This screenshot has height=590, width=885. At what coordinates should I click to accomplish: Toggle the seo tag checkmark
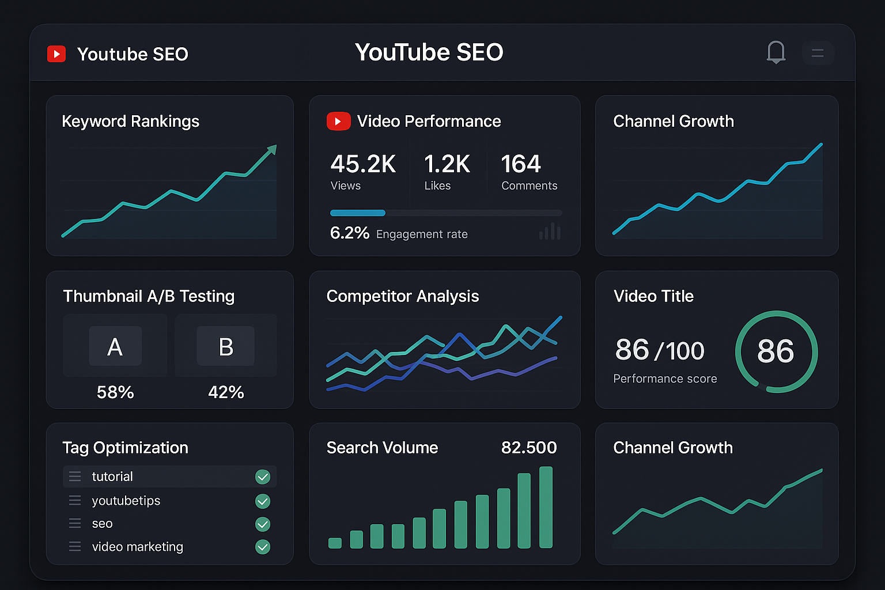click(263, 524)
